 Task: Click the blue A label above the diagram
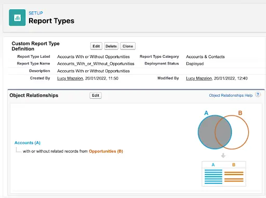point(206,113)
